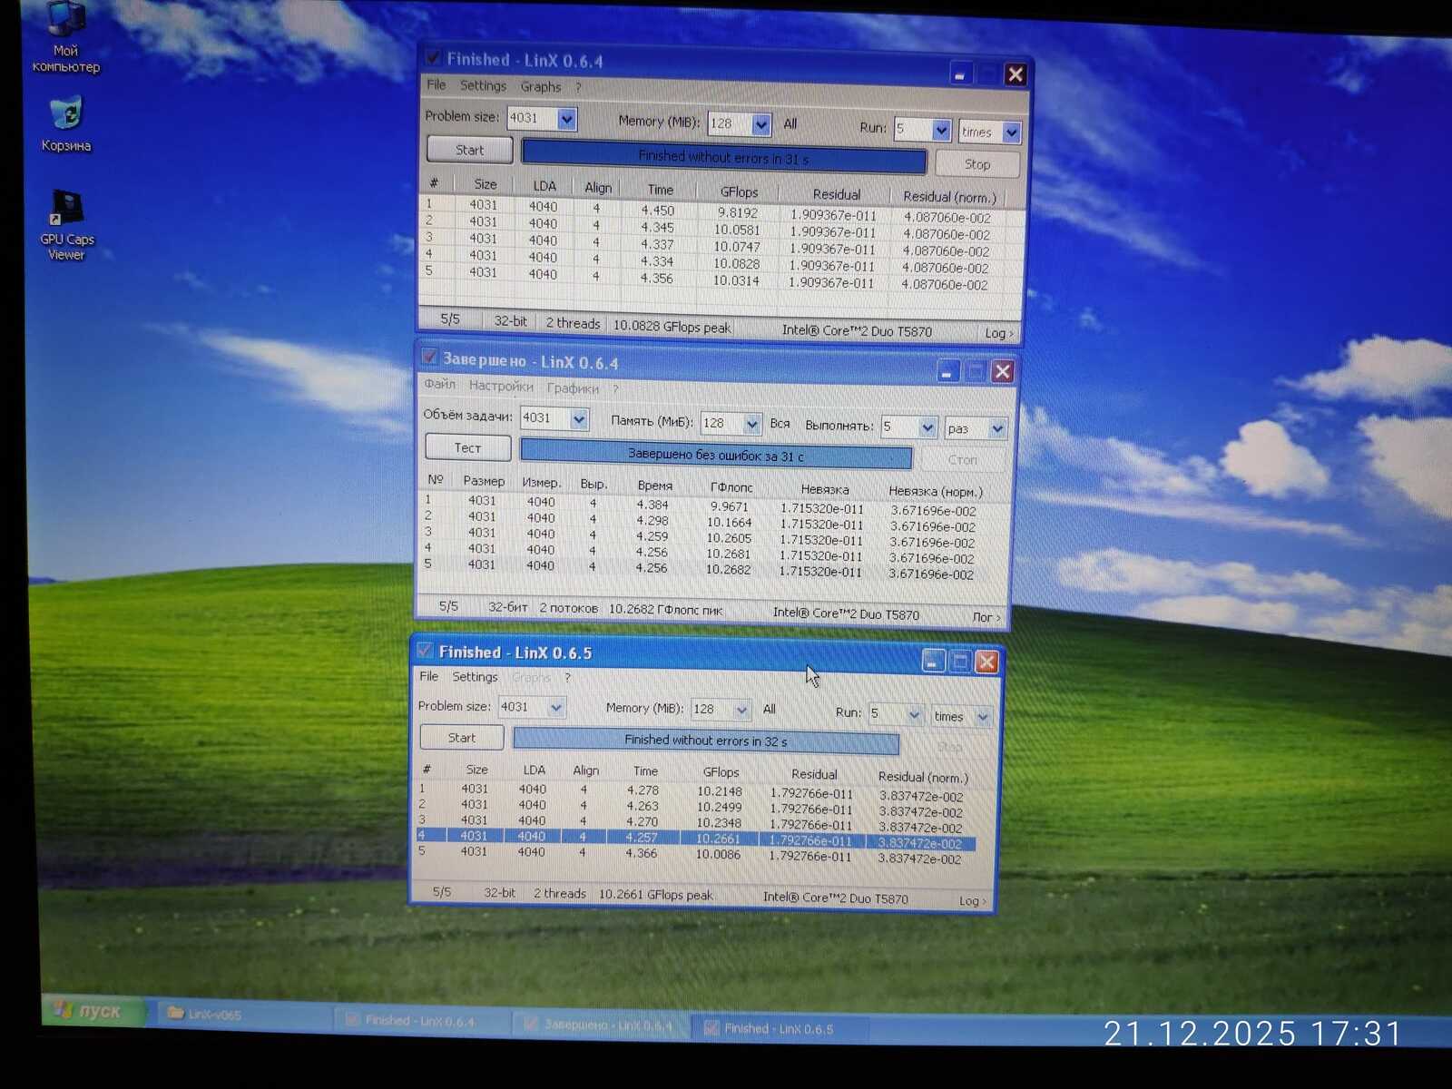Open Settings menu in LinX 0.6.5 window
Screen dimensions: 1452x1089
pyautogui.click(x=475, y=677)
